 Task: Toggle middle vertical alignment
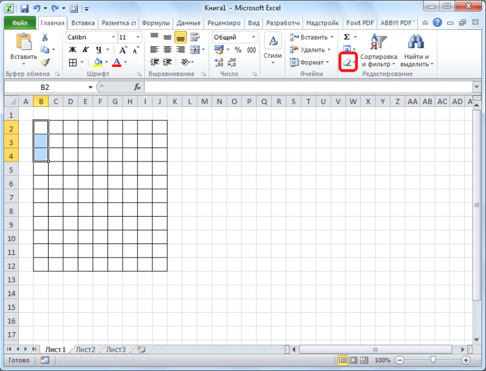click(x=168, y=37)
